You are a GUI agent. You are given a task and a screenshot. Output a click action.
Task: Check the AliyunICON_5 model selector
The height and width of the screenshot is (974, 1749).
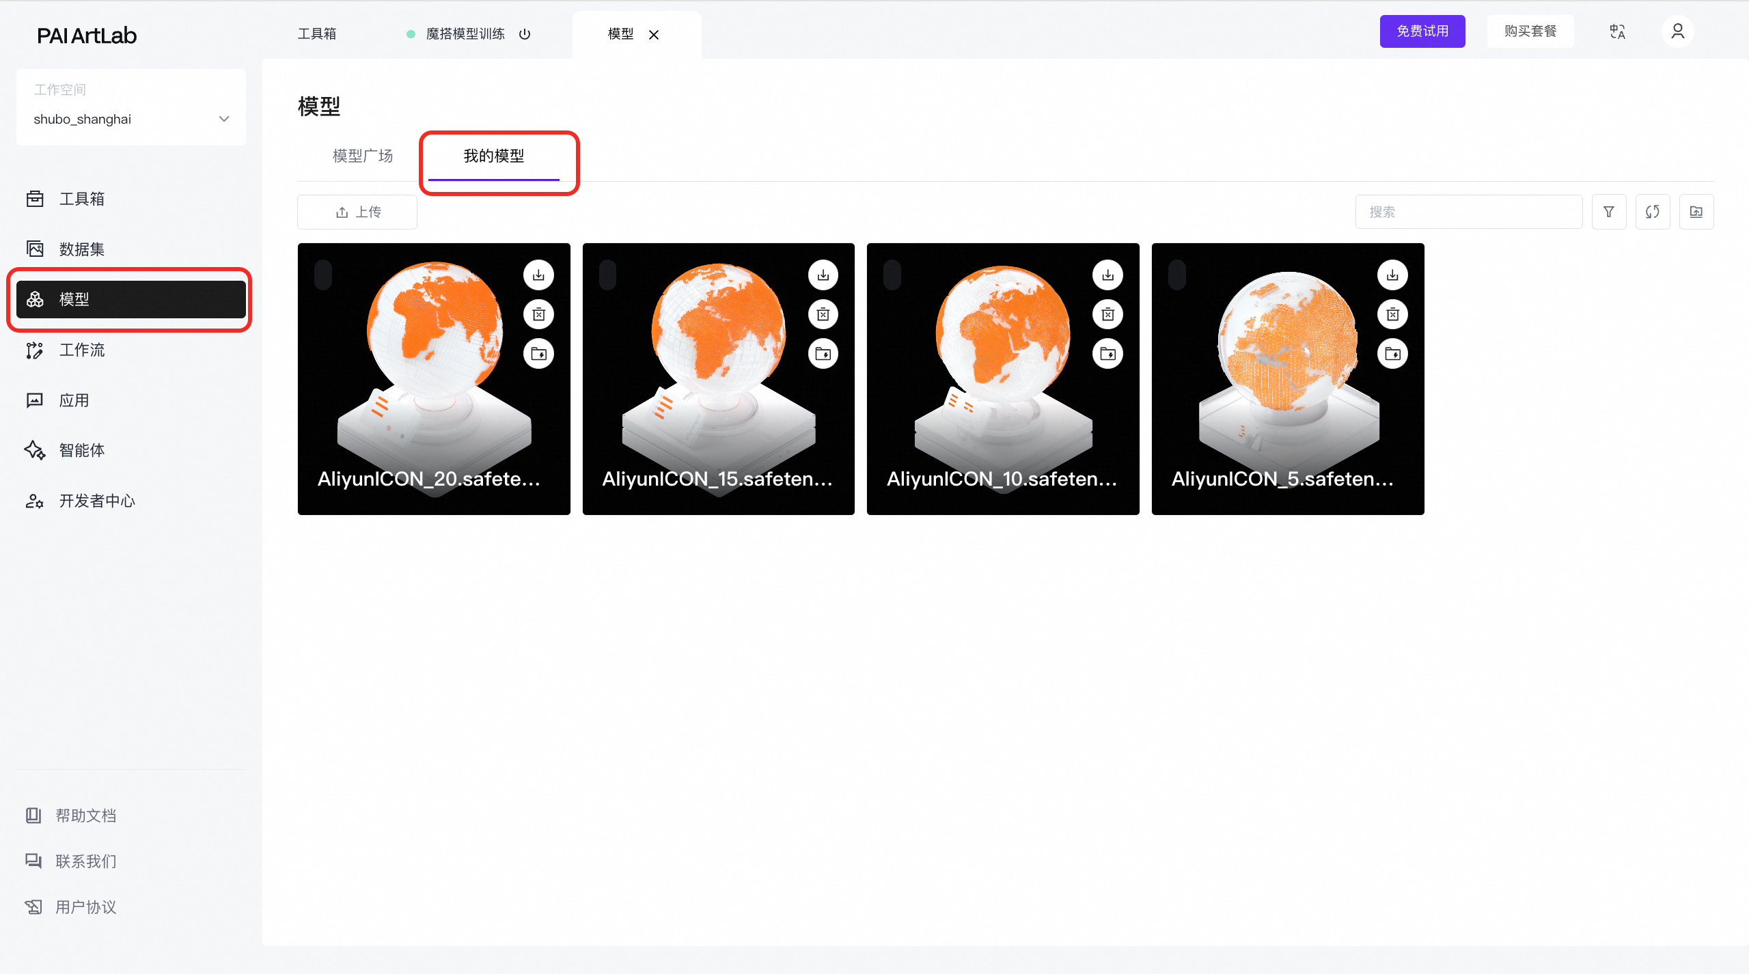[x=1176, y=275]
